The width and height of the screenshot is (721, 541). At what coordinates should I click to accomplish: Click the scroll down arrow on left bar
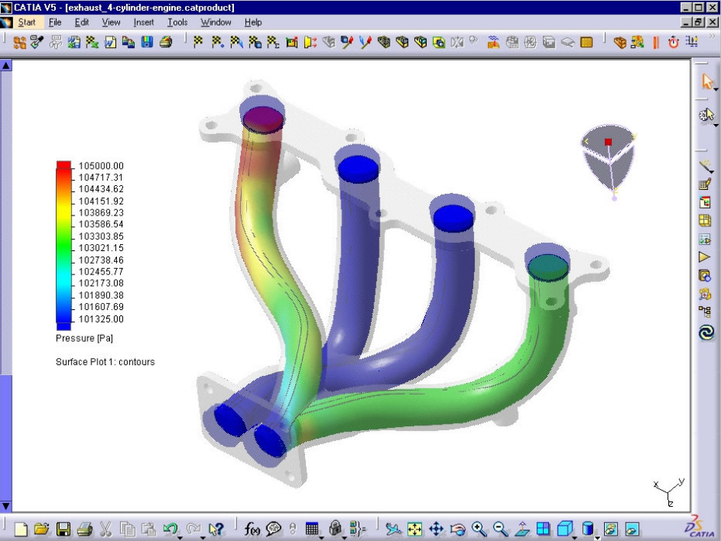(6, 506)
